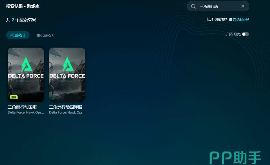Select the 三角洲行动国际服 title text
The width and height of the screenshot is (270, 165).
click(66, 107)
